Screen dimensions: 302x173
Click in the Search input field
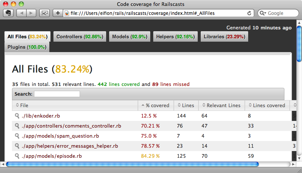[x=57, y=94]
